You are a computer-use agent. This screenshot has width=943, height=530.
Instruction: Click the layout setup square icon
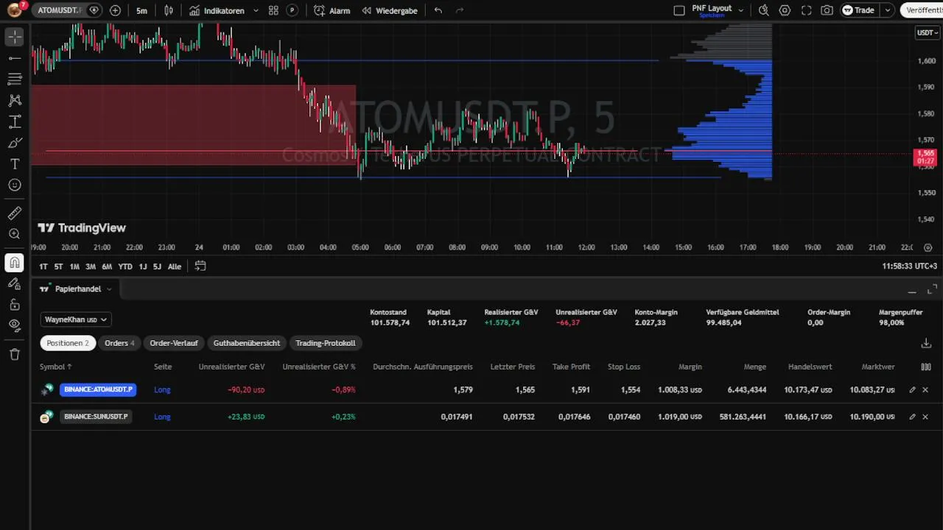coord(679,10)
